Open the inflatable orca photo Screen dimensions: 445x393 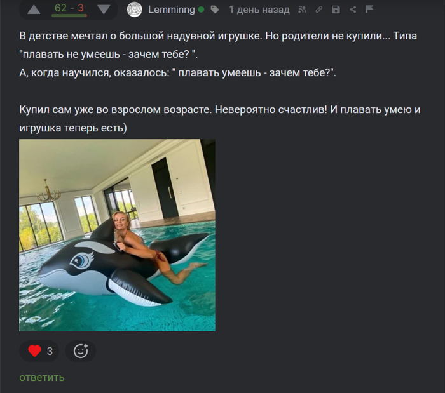click(x=117, y=235)
